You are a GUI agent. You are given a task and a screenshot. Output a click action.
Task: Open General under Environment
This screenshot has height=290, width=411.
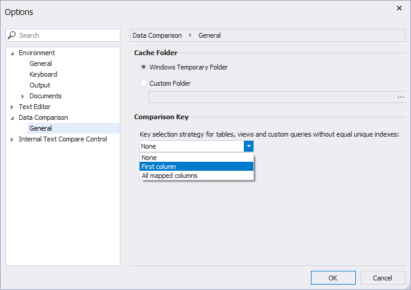point(41,64)
